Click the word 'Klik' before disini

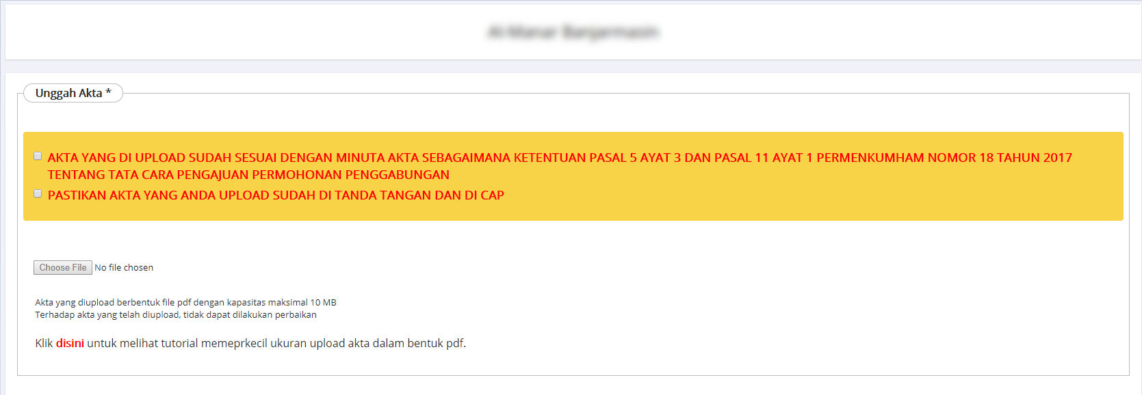[44, 343]
